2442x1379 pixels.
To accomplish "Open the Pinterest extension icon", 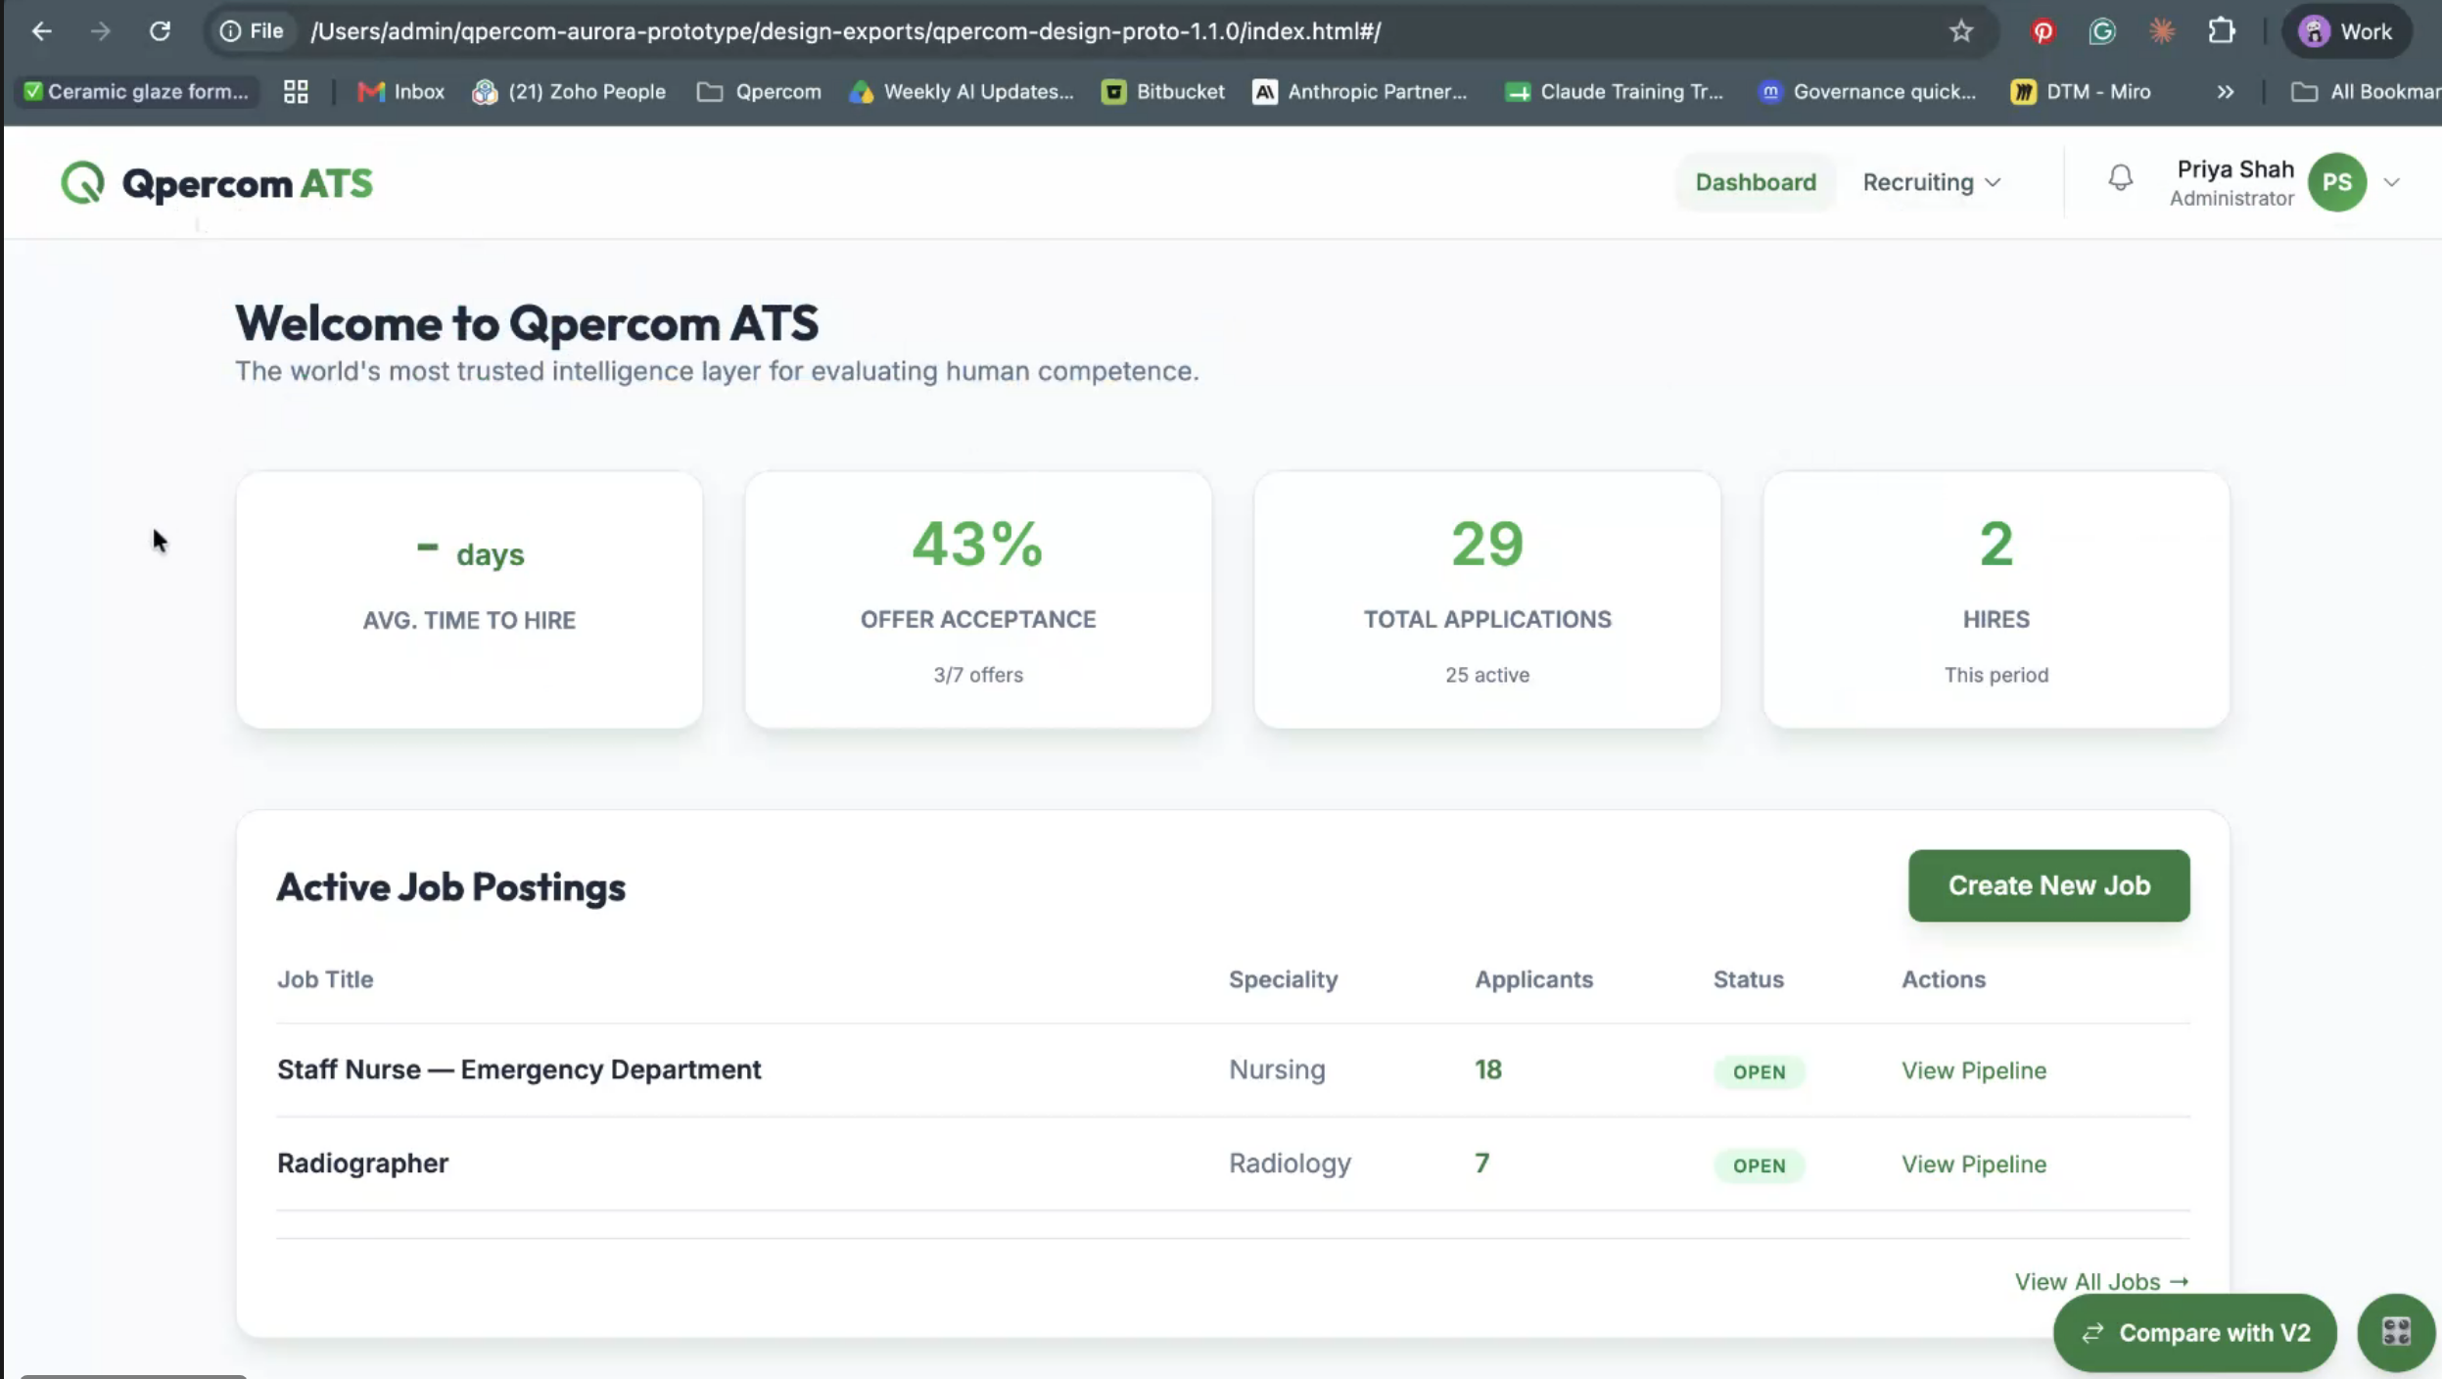I will (x=2043, y=31).
